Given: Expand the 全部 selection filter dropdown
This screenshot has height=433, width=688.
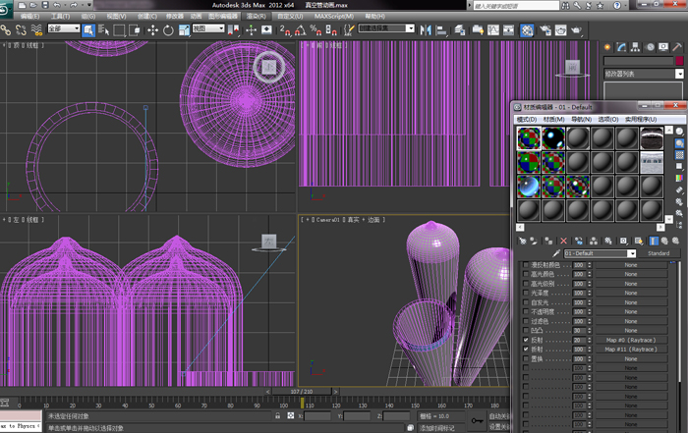Looking at the screenshot, I should pos(63,29).
